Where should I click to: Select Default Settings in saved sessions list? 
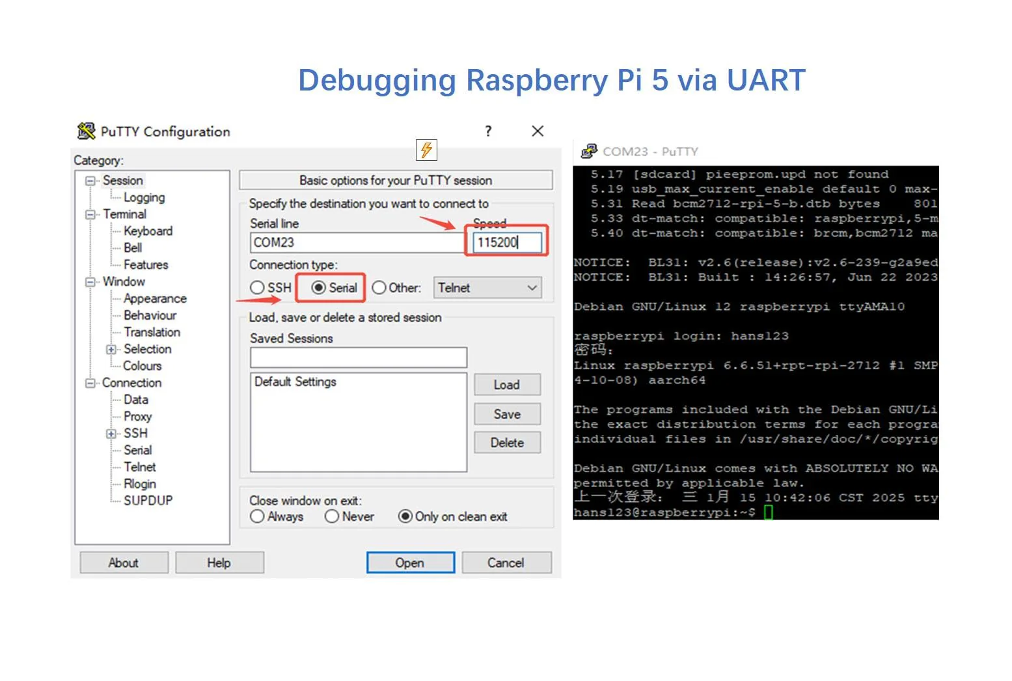[295, 382]
